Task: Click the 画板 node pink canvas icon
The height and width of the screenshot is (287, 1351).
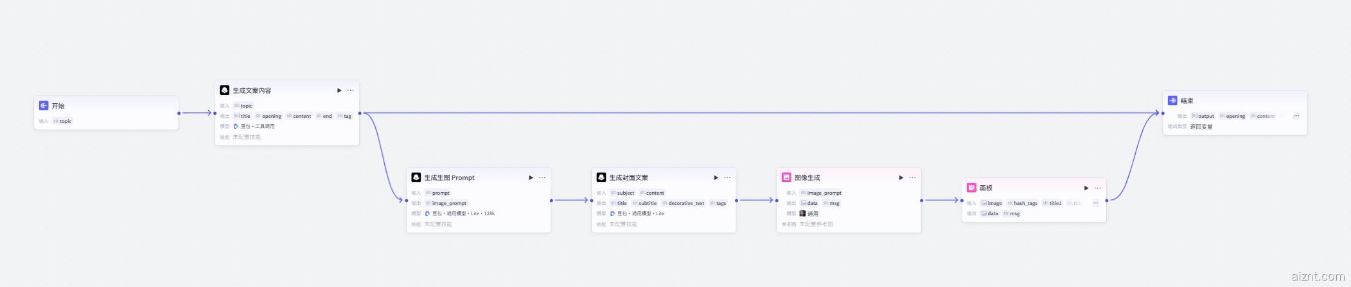Action: click(971, 188)
